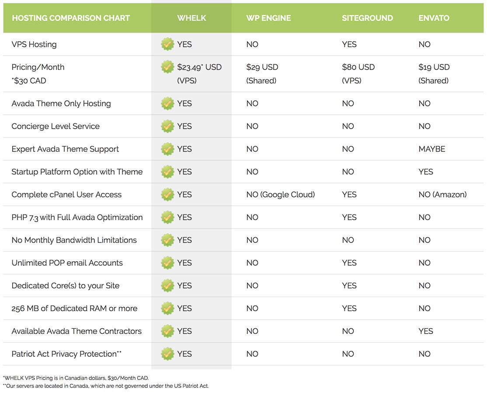
Task: Click the Hosting Comparison Chart heading
Action: pos(71,18)
